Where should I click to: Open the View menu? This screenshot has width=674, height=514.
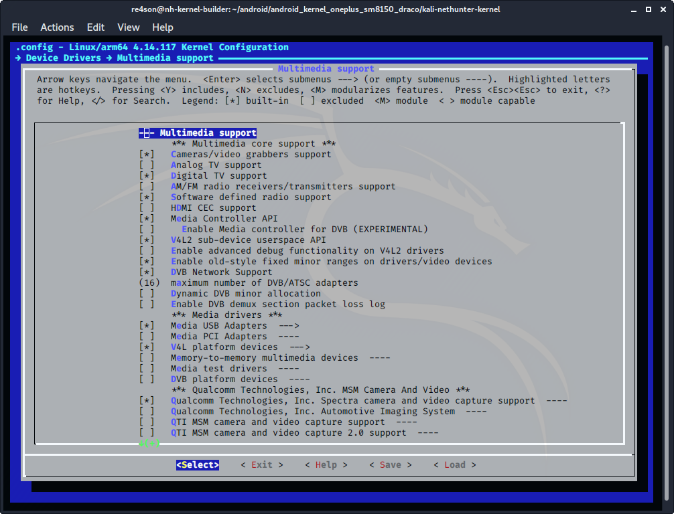tap(128, 27)
